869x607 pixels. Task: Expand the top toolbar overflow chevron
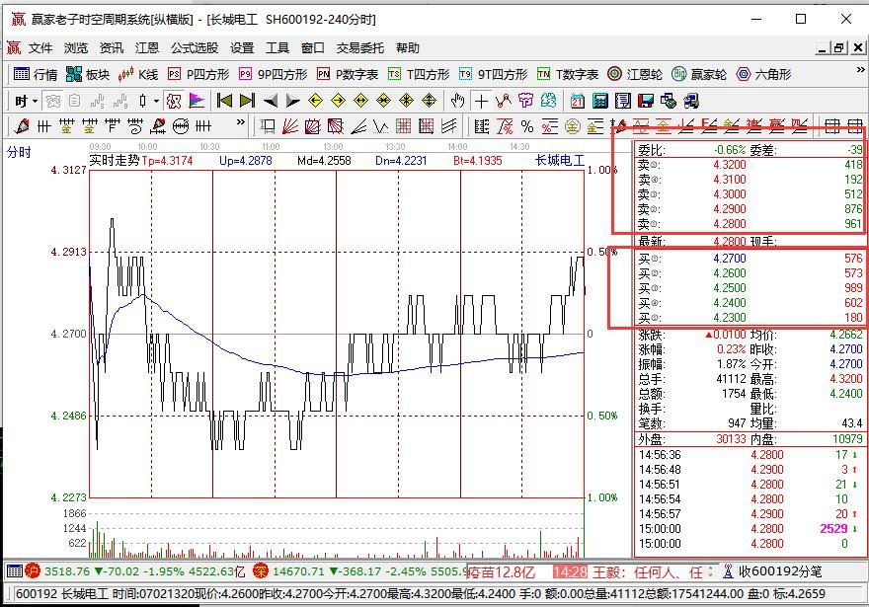861,70
